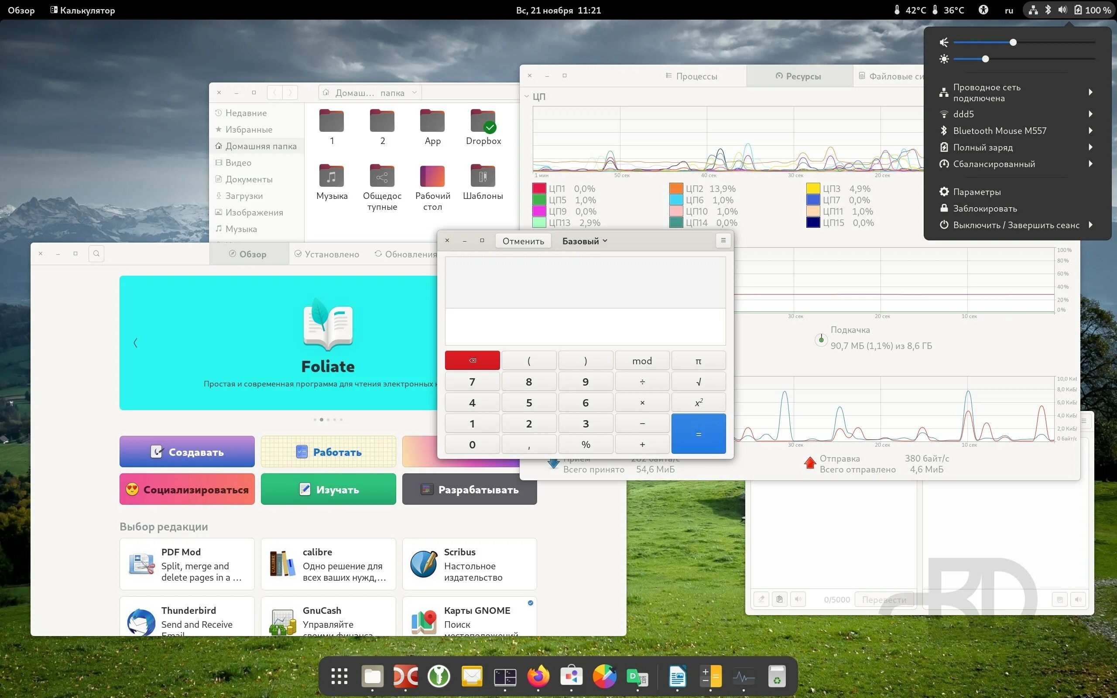Image resolution: width=1117 pixels, height=698 pixels.
Task: Click the calculator backspace button
Action: point(472,360)
